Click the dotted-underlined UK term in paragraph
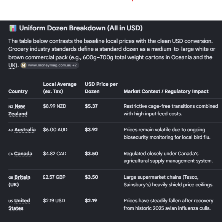Viewport: 222px width, 222px height. (12, 65)
